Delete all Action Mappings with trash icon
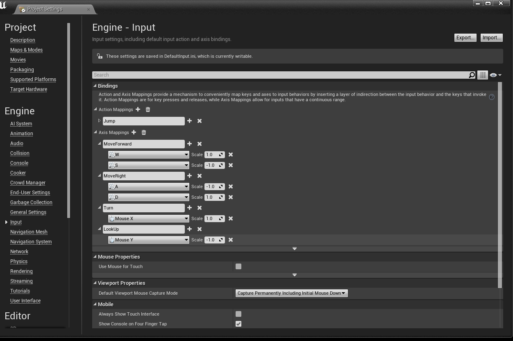Screen dimensions: 513x341 coord(148,109)
